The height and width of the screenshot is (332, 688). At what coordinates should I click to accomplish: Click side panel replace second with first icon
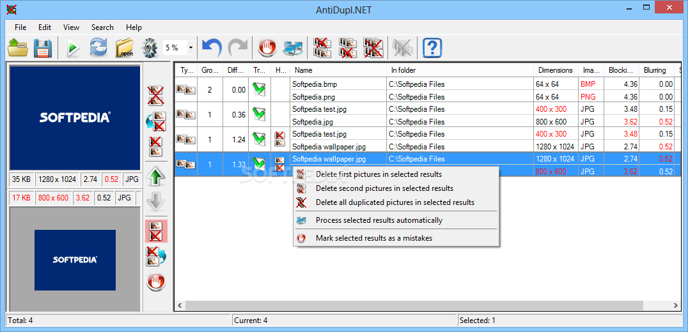click(x=156, y=122)
